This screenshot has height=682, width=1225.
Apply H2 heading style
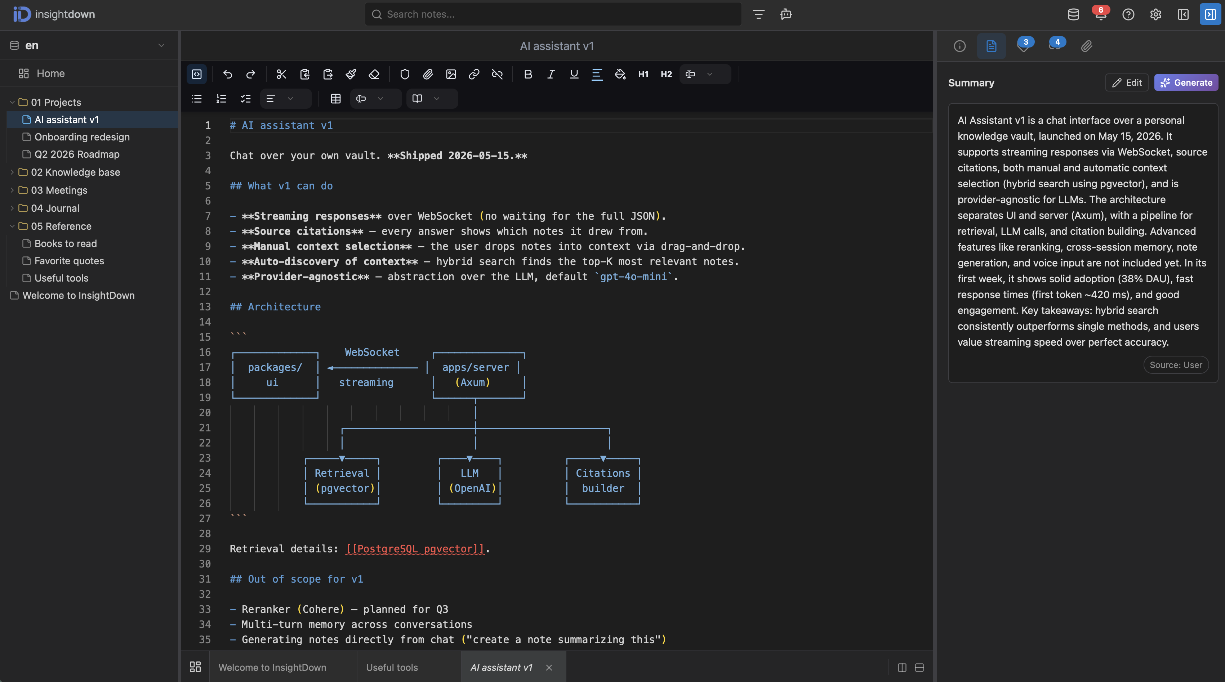[x=666, y=74]
